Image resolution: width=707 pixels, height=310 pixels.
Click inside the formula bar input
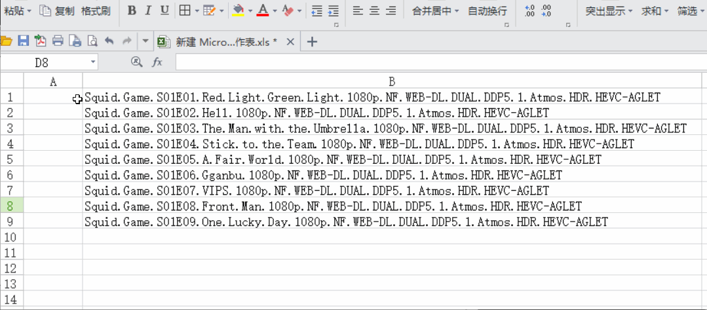(441, 62)
